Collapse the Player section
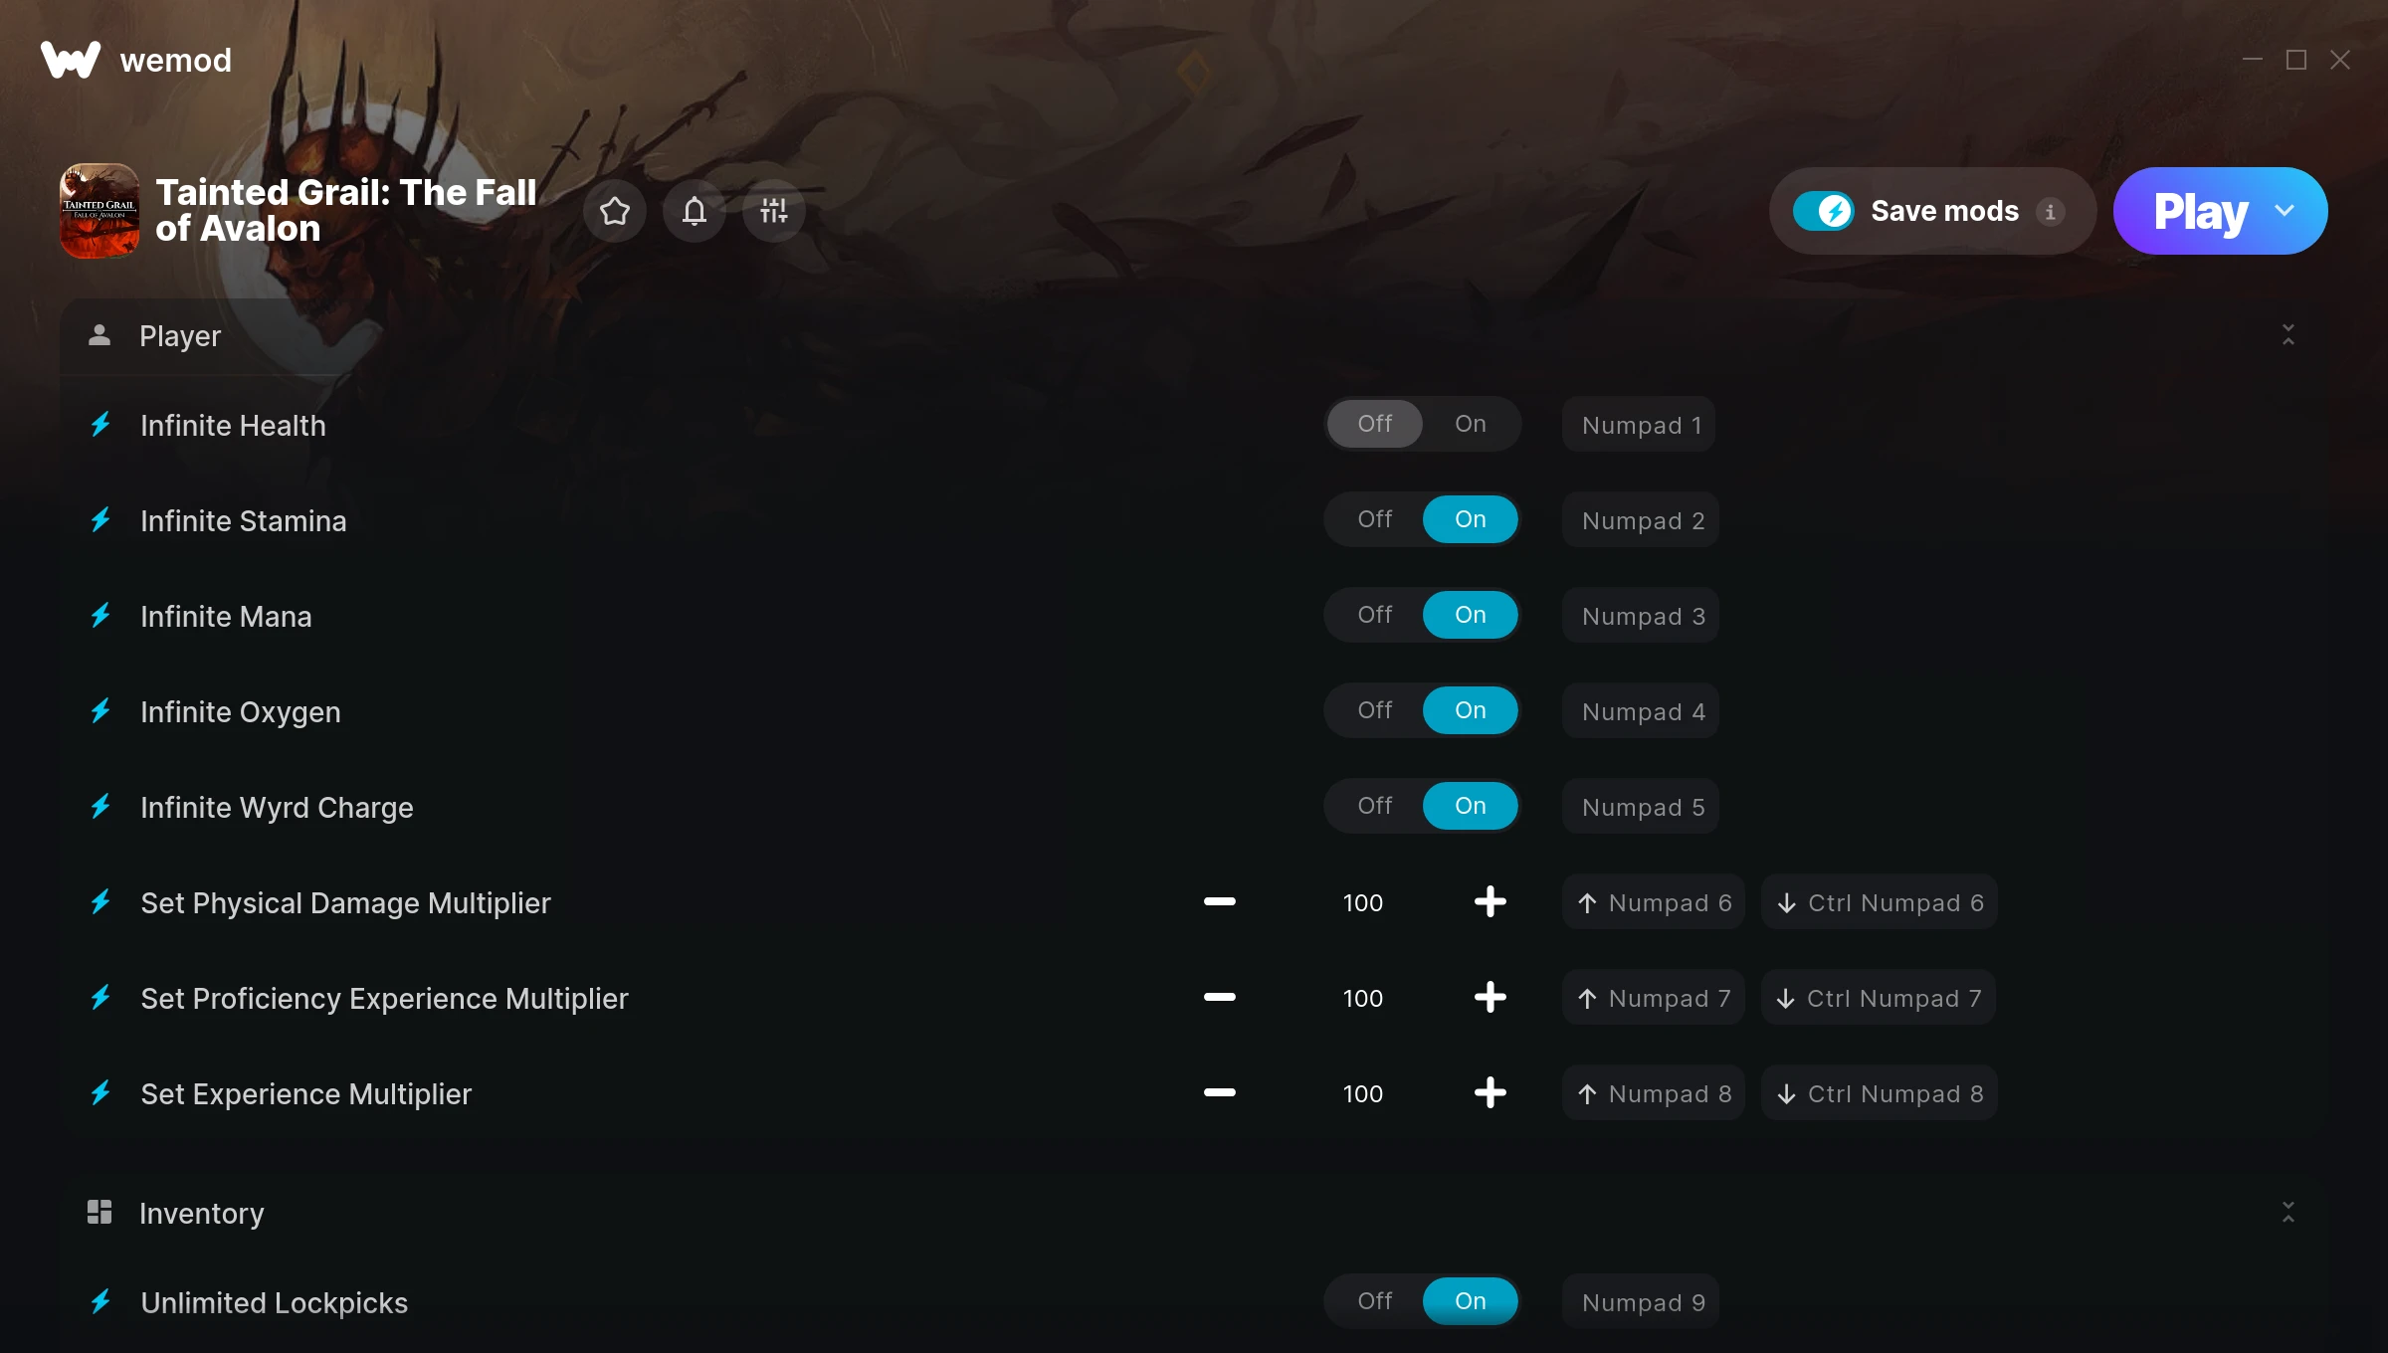 pyautogui.click(x=2288, y=335)
